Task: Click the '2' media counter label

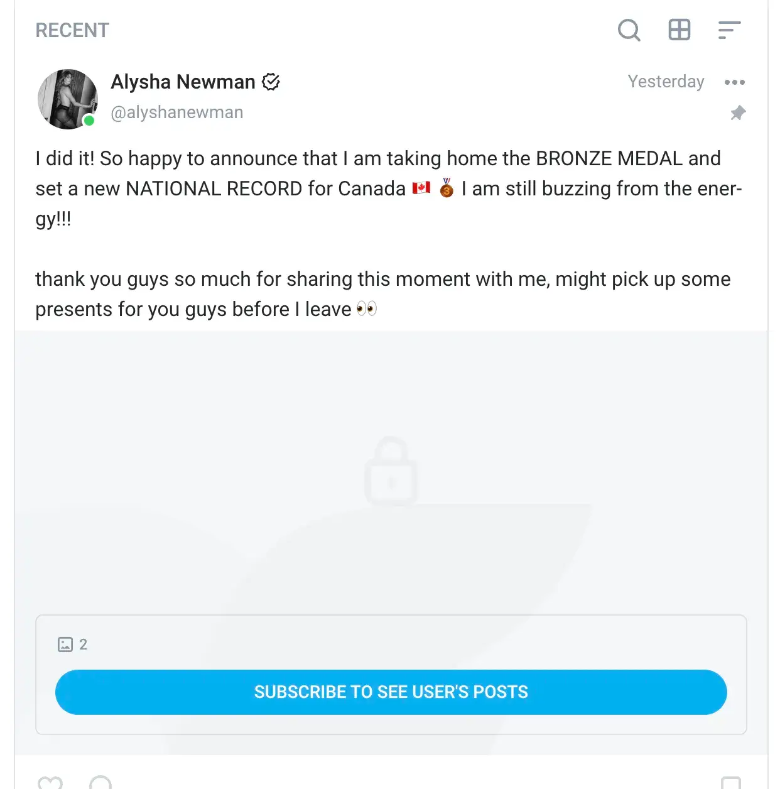Action: tap(84, 644)
